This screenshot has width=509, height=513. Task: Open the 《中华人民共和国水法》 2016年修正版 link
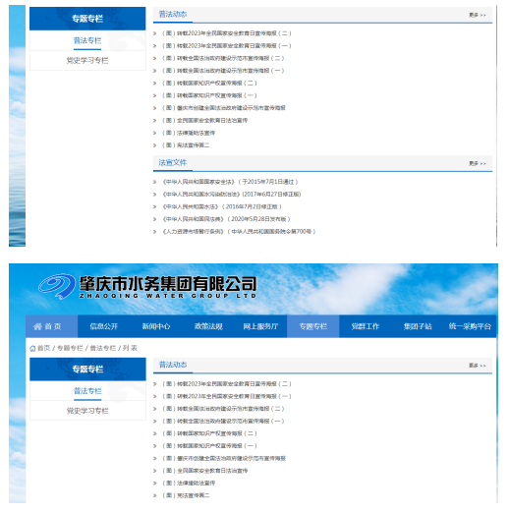222,206
